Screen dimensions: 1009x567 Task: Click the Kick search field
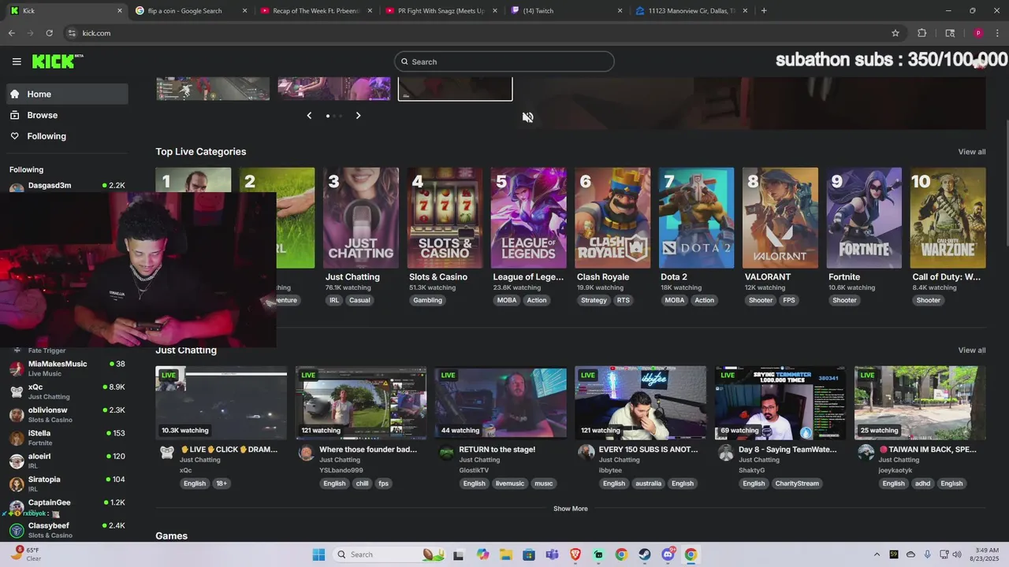pos(504,61)
